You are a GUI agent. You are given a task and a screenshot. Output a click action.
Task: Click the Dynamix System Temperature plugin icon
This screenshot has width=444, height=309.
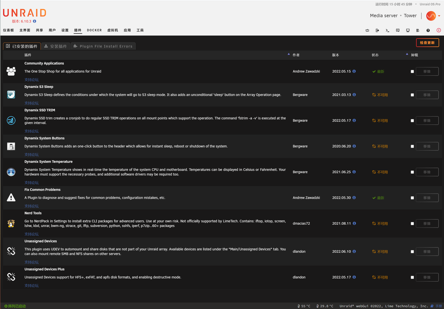[x=11, y=172]
